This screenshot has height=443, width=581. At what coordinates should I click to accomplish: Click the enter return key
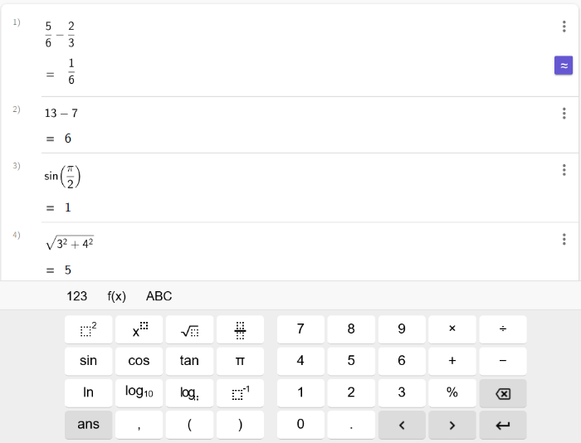pos(503,425)
